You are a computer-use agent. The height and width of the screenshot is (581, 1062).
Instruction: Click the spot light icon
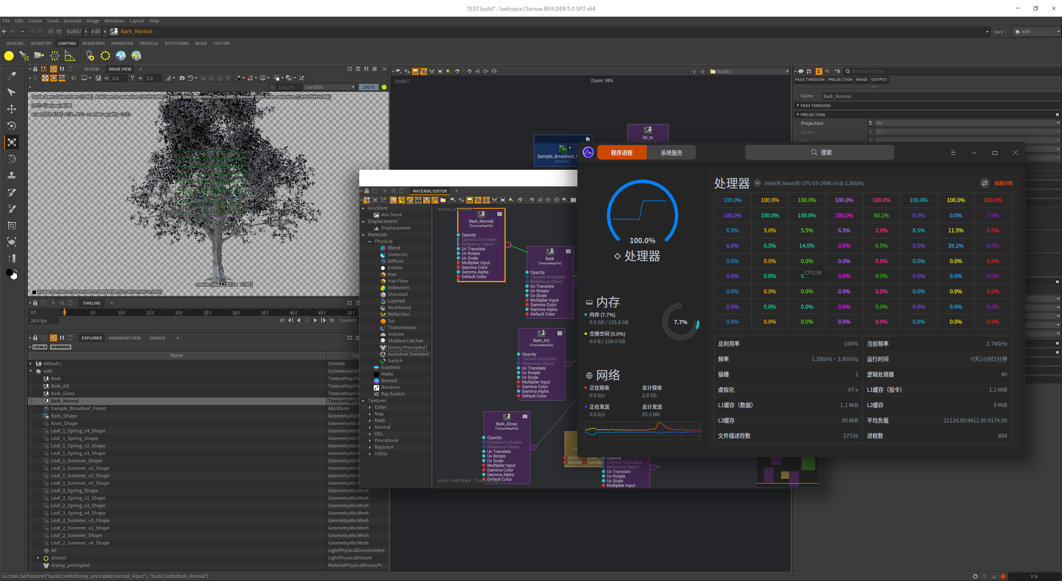click(24, 56)
